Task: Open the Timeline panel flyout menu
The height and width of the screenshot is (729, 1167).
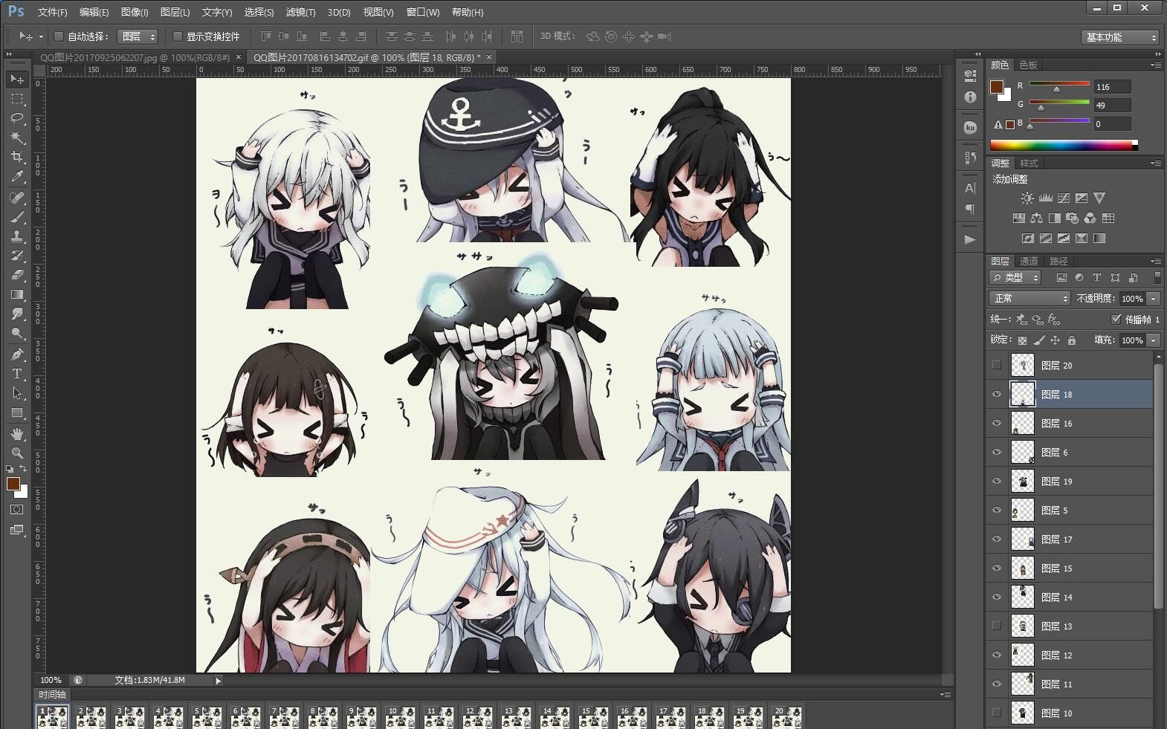Action: [945, 694]
